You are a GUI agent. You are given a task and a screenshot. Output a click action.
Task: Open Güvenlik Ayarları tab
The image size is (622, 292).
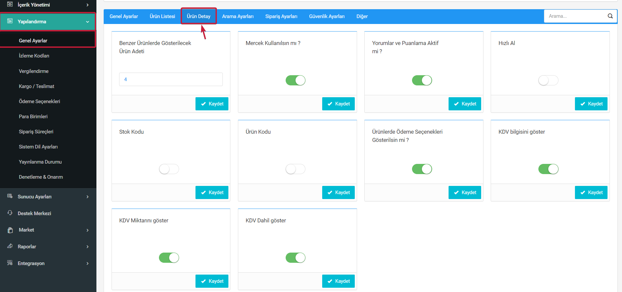click(x=327, y=16)
